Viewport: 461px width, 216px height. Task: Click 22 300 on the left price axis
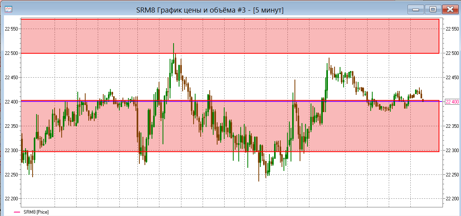(x=11, y=150)
